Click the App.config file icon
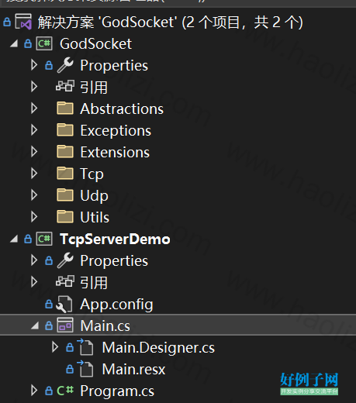This screenshot has height=403, width=356. click(64, 304)
